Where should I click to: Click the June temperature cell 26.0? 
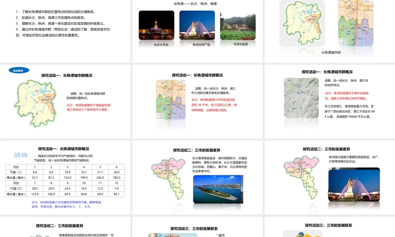point(117,172)
